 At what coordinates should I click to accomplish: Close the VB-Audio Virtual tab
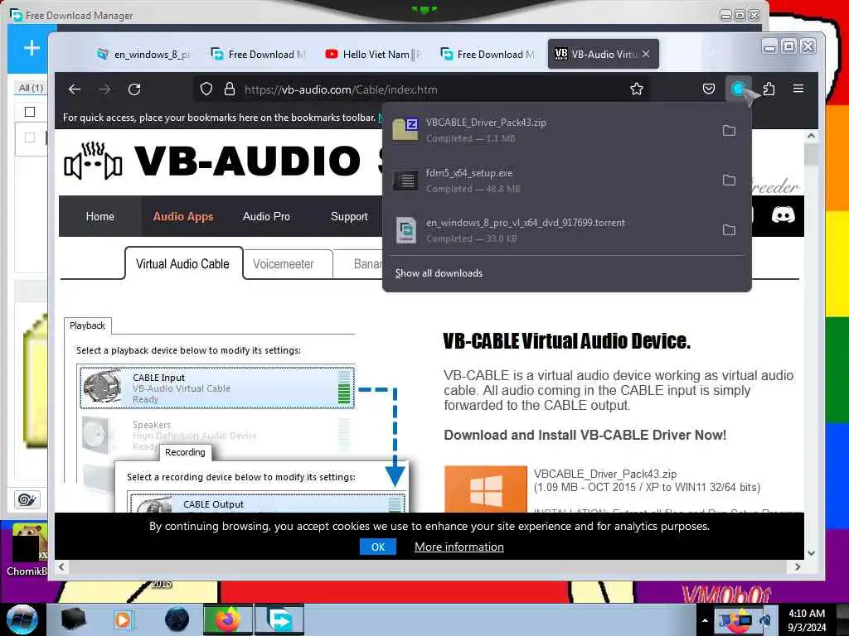(x=645, y=54)
